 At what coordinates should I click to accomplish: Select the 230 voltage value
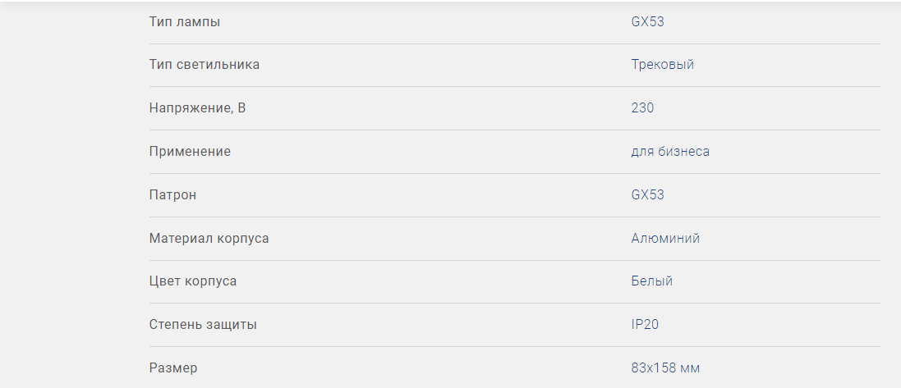point(642,108)
